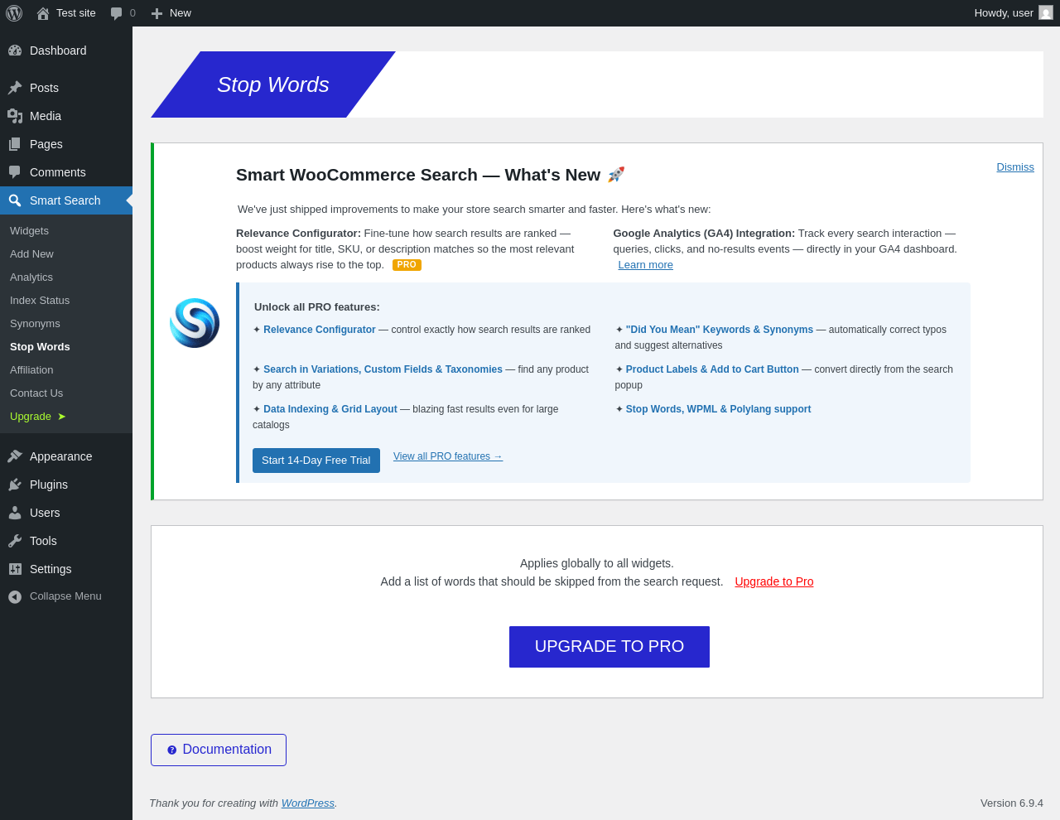Screen dimensions: 1060x820
Task: Click "Applies globally to all widgets." text
Action: click(x=597, y=563)
